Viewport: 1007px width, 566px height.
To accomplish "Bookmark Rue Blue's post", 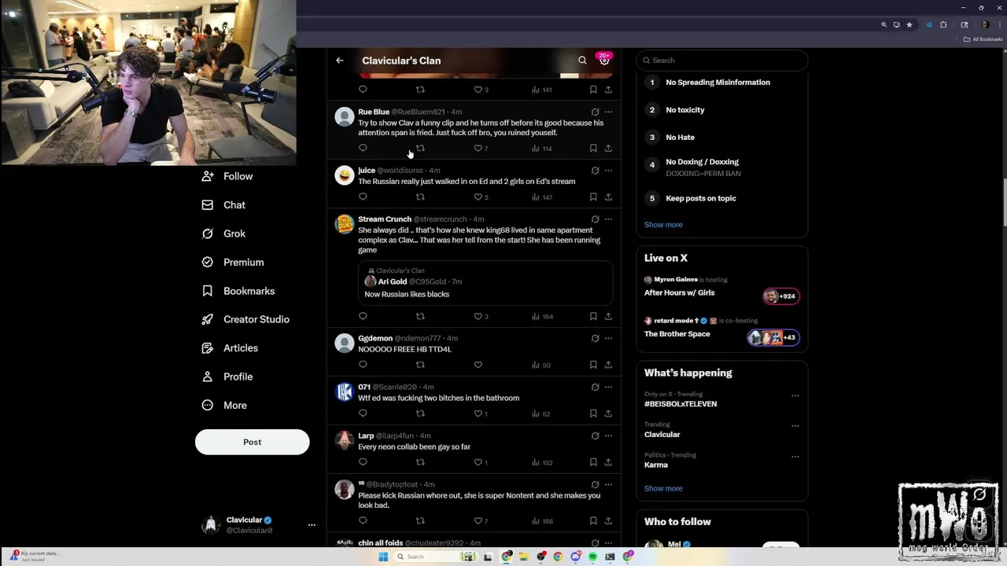I will [593, 149].
